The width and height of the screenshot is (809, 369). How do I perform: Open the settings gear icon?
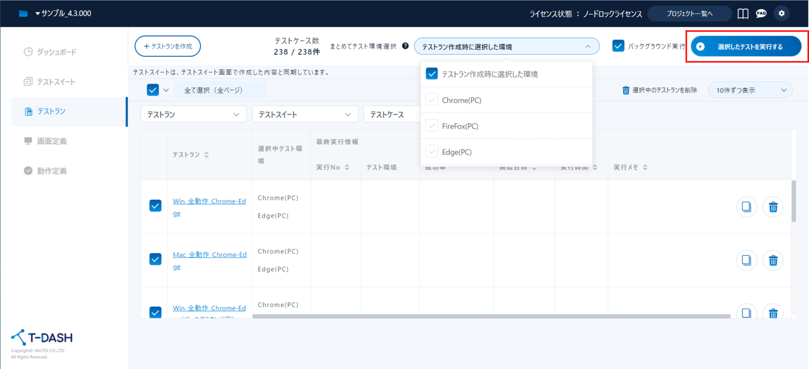tap(782, 13)
